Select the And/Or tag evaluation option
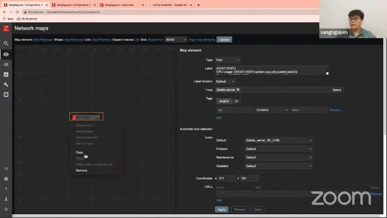 [x=224, y=101]
